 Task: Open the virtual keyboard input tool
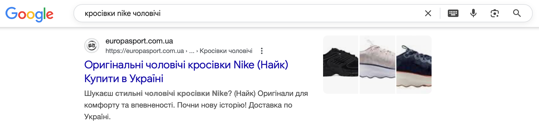pos(453,13)
